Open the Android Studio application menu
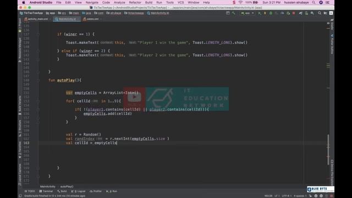This screenshot has height=198, width=352. (41, 2)
